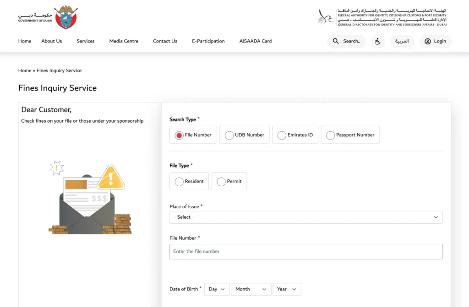The width and height of the screenshot is (469, 307).
Task: Click the accessibility icon in the header
Action: pyautogui.click(x=377, y=41)
